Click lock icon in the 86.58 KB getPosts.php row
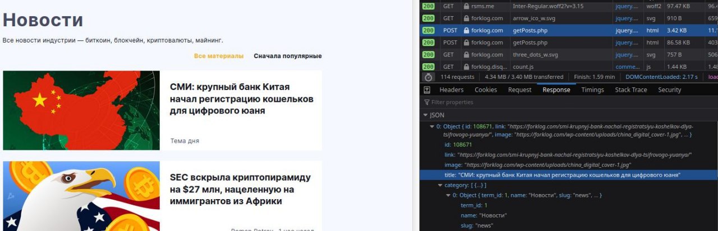 [466, 43]
